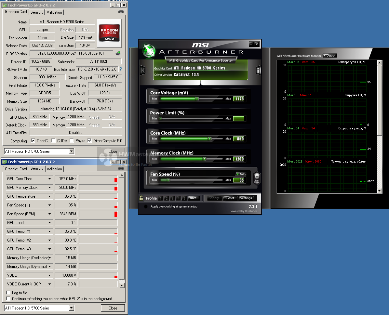Click the Afterburner Reset button
Image resolution: width=389 pixels, height=315 pixels.
pyautogui.click(x=230, y=198)
